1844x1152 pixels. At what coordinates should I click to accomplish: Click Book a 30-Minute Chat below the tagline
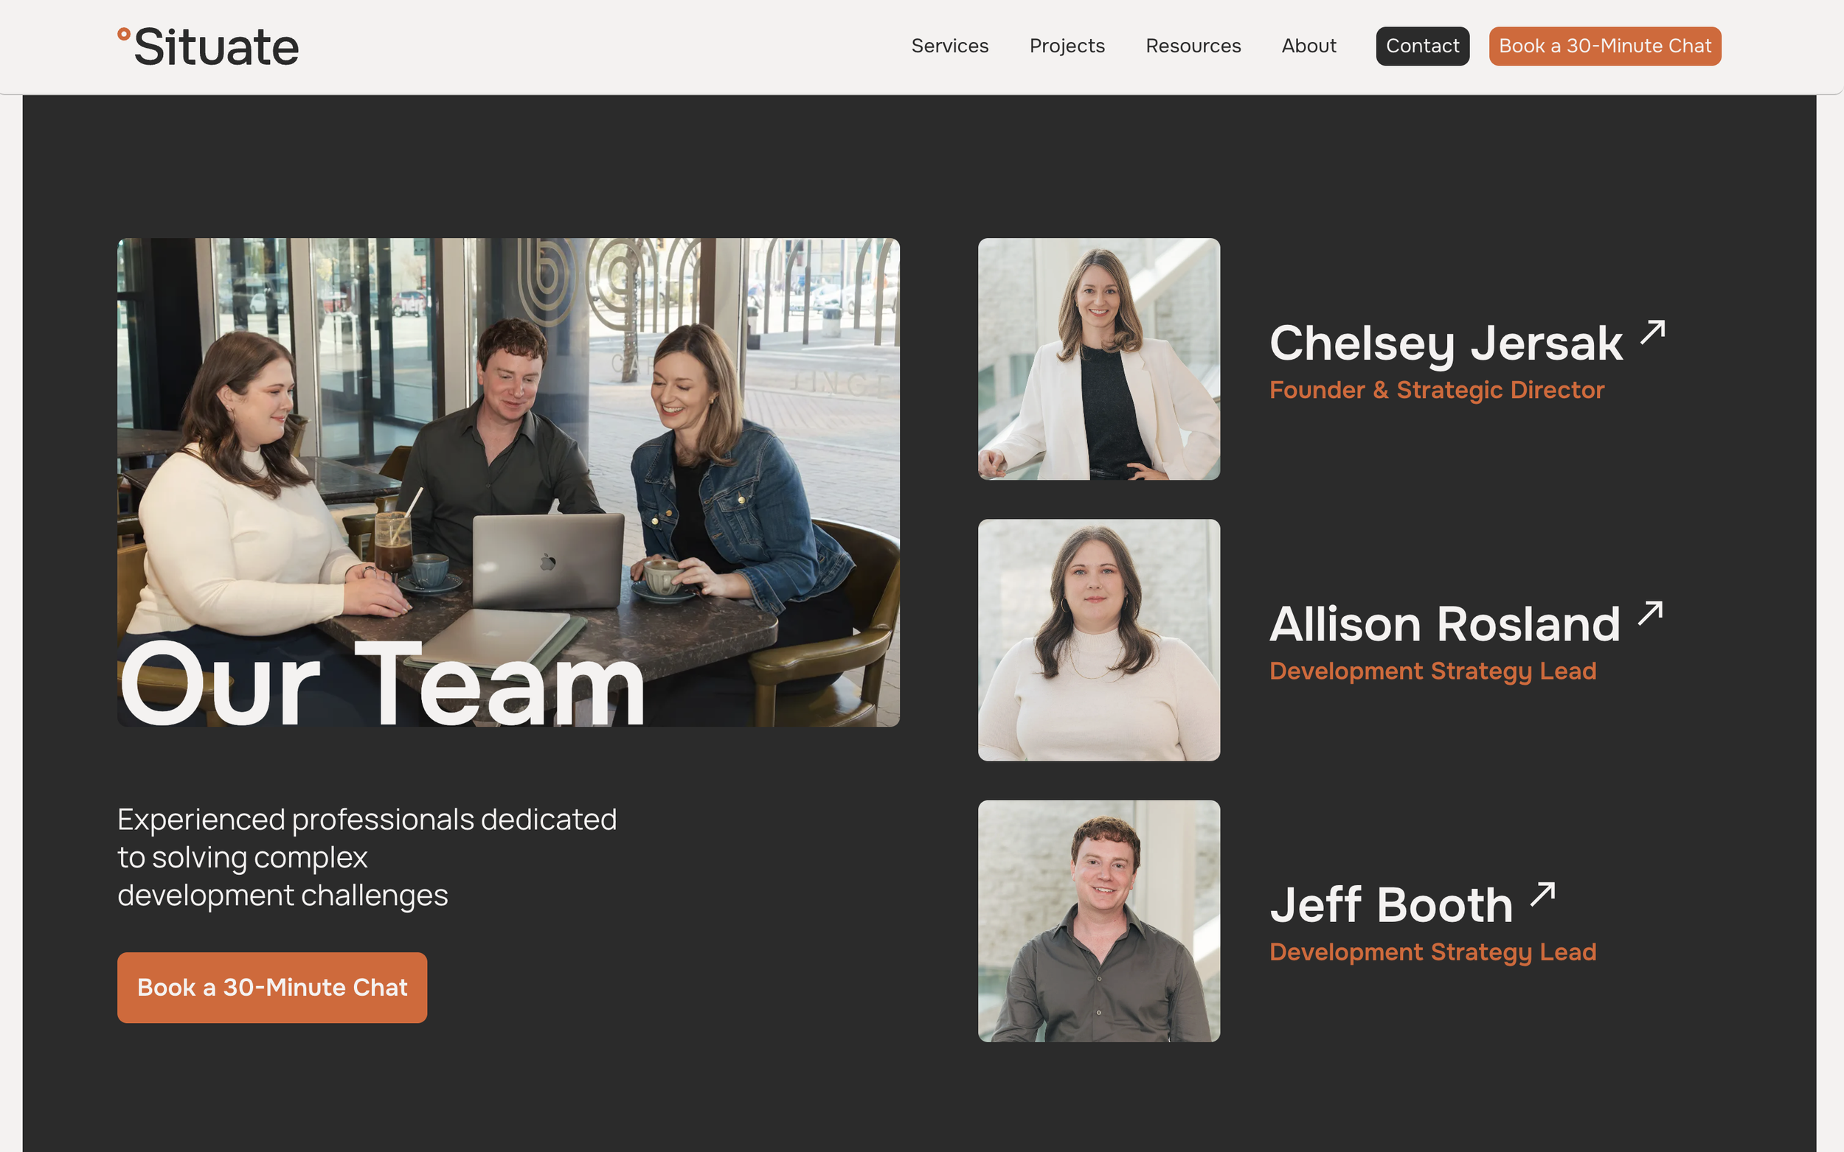(272, 988)
